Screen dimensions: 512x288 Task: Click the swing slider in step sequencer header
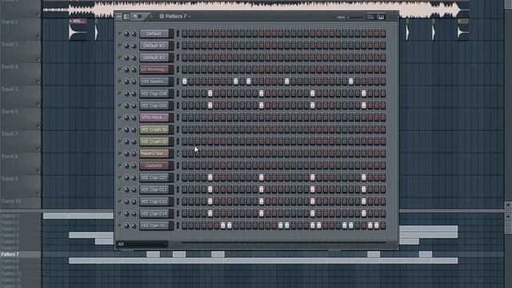tap(354, 17)
